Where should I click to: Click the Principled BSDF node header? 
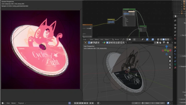[129, 9]
